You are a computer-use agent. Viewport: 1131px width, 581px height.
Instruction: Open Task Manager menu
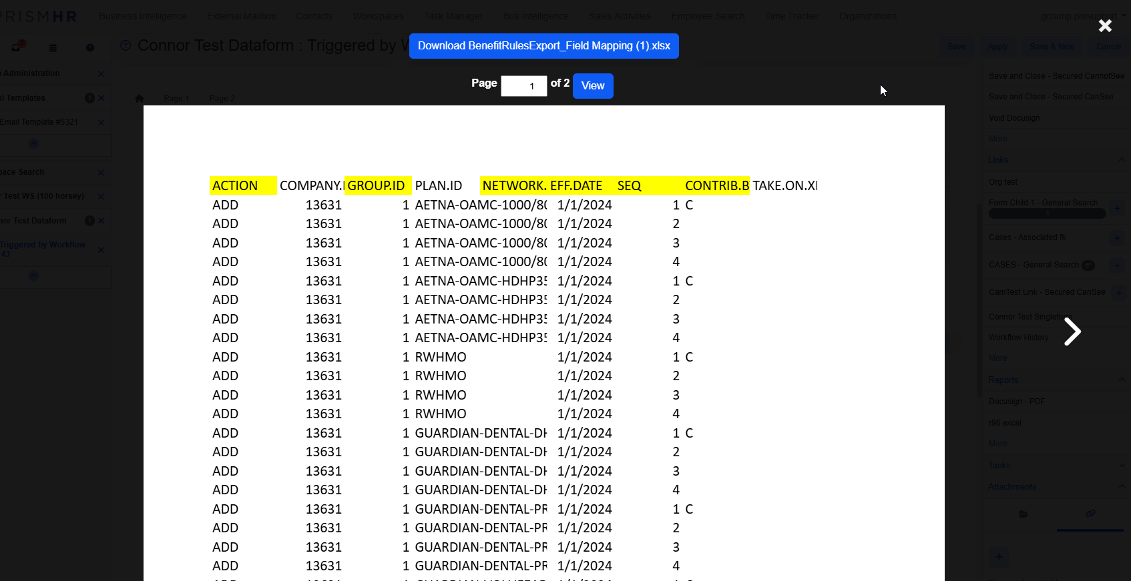coord(453,16)
